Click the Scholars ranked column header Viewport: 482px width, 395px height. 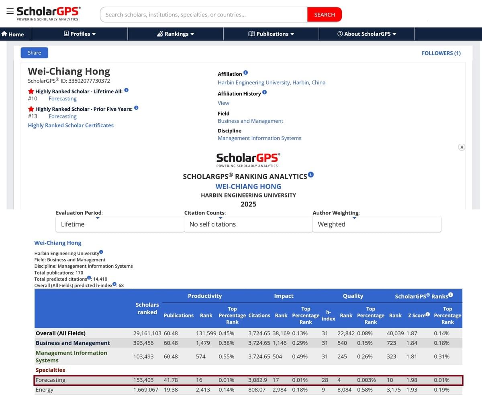tap(147, 308)
